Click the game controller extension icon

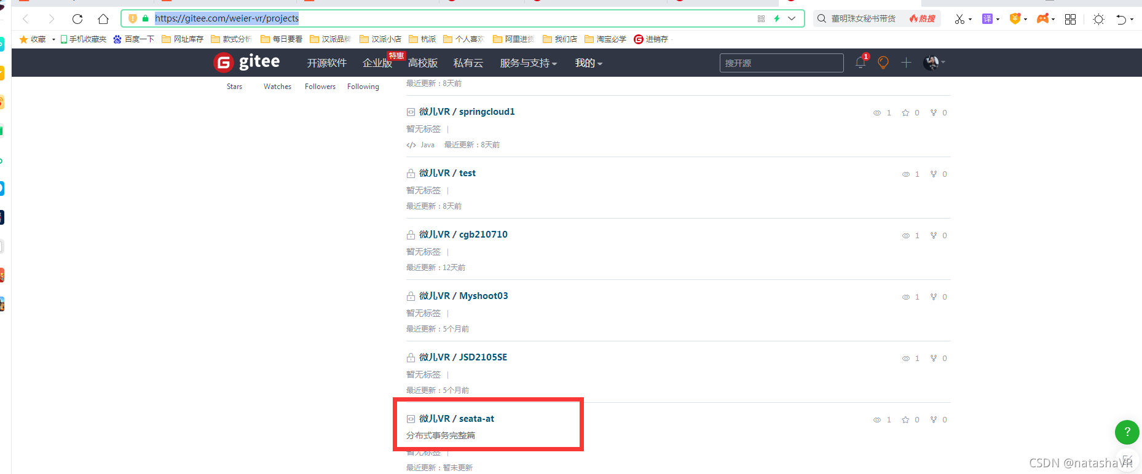(x=1042, y=19)
